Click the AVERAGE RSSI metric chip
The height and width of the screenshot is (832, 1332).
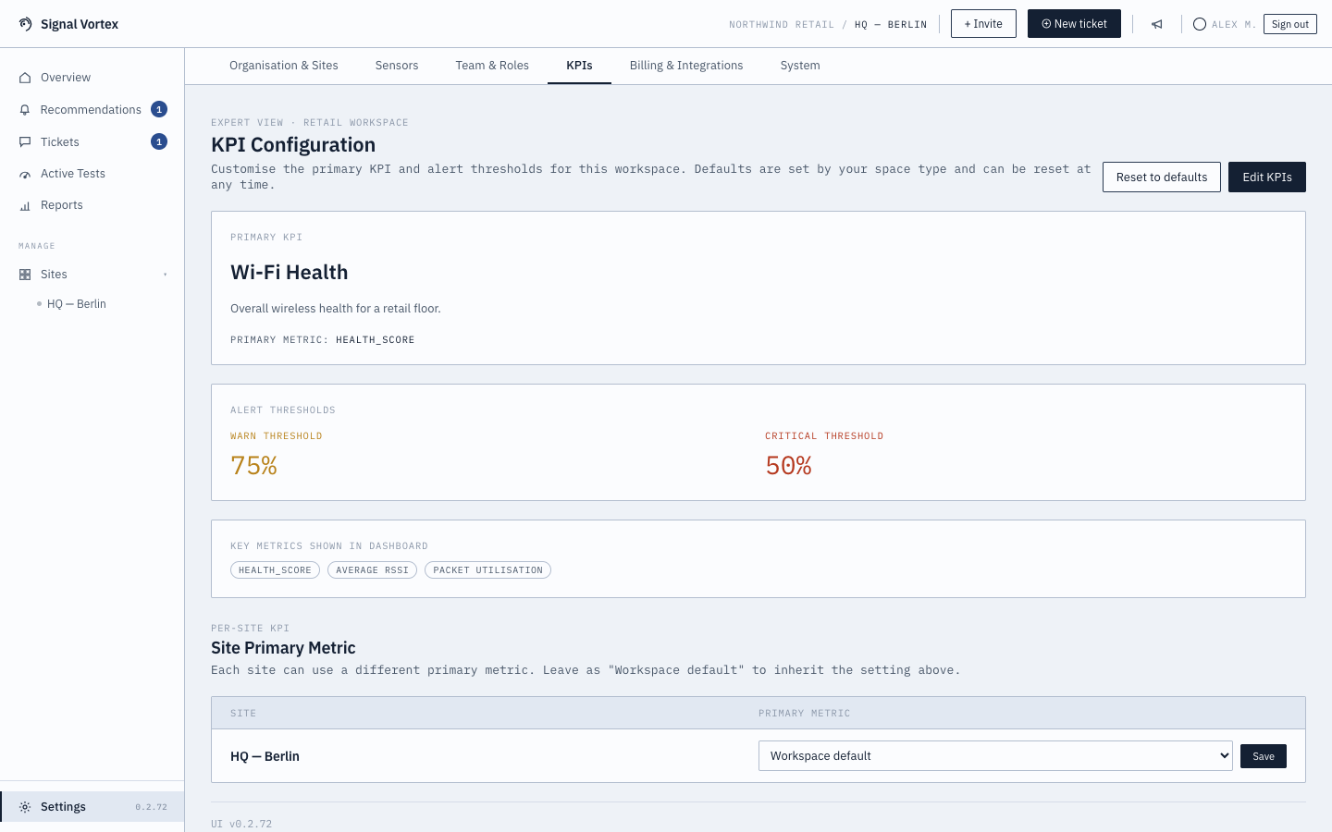(372, 570)
